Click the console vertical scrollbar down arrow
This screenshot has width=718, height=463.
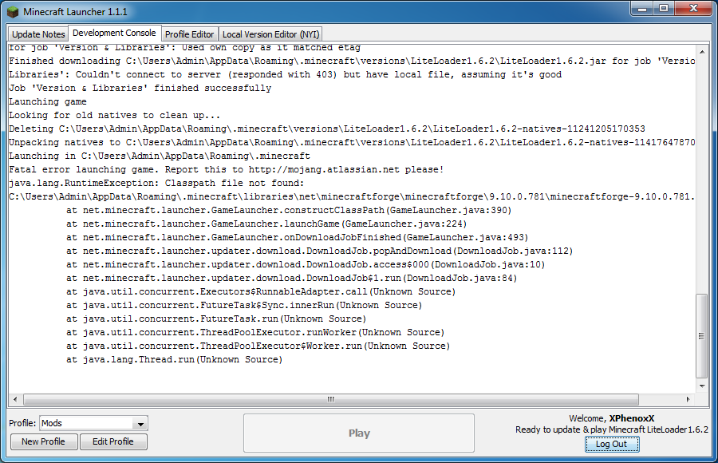coord(701,386)
